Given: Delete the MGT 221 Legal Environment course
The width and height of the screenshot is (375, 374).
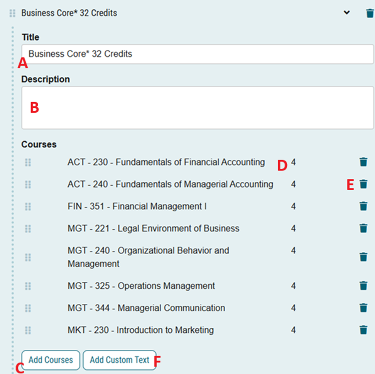Looking at the screenshot, I should [x=363, y=228].
